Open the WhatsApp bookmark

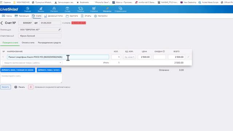click(42, 3)
